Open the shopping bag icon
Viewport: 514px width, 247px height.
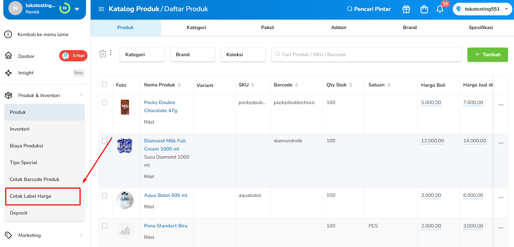(x=424, y=9)
